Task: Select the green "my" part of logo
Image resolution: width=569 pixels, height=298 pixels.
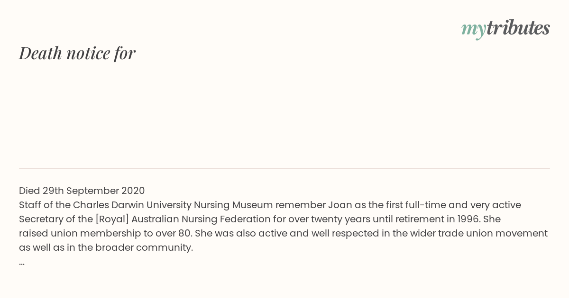Action: (474, 30)
